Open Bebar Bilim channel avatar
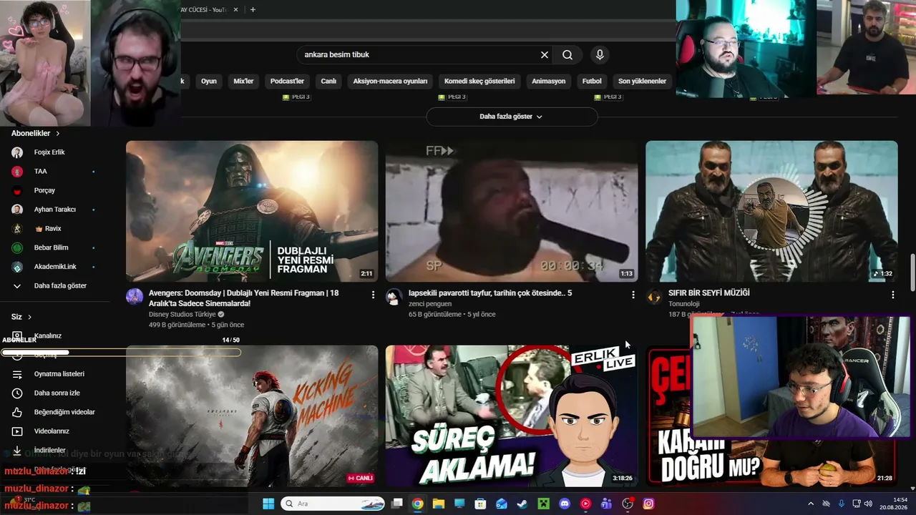This screenshot has width=916, height=515. tap(17, 247)
